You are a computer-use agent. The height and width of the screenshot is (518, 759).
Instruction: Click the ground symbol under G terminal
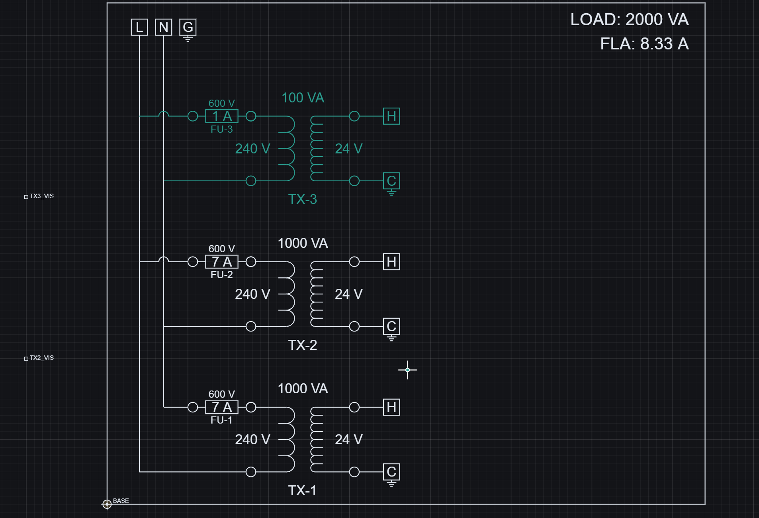tap(188, 39)
